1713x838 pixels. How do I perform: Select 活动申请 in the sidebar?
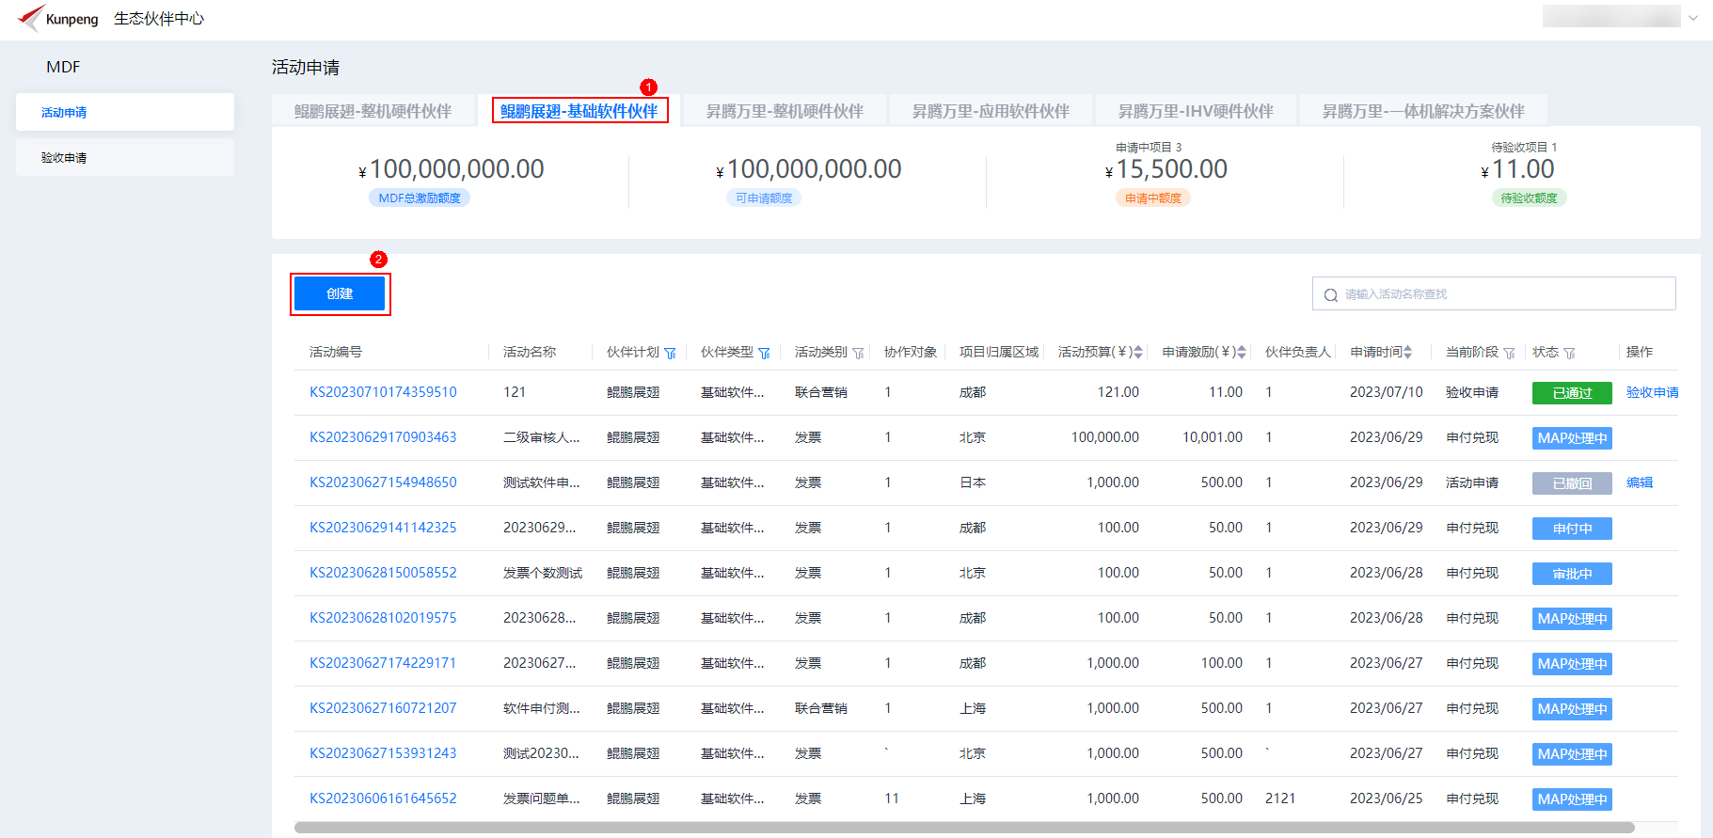tap(125, 112)
